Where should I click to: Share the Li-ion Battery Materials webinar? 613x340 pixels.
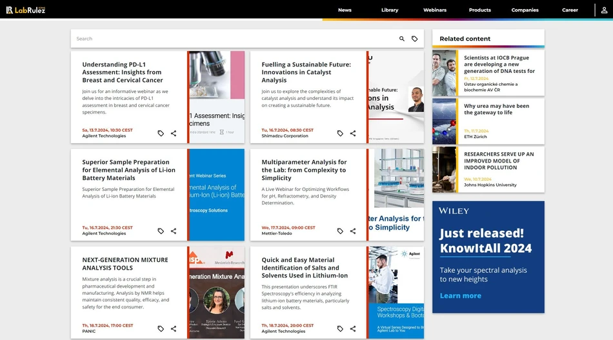[174, 231]
